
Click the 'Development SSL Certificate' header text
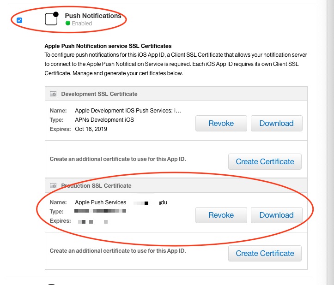pos(99,94)
